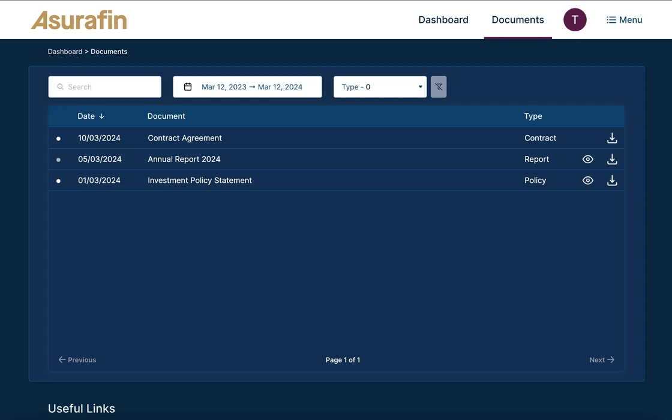Click the Contract Agreement document name

185,138
